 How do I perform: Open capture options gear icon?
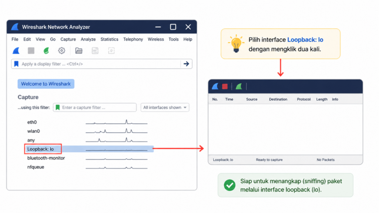click(62, 51)
